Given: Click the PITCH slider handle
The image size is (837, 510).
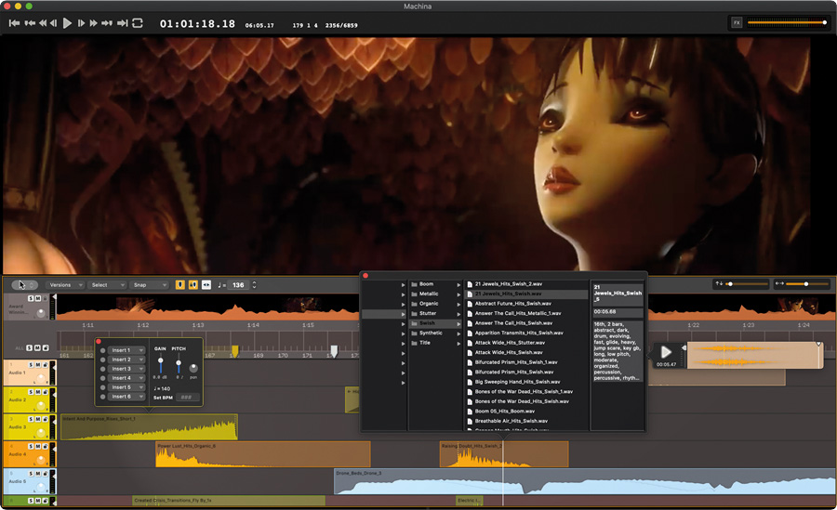Looking at the screenshot, I should tap(179, 364).
